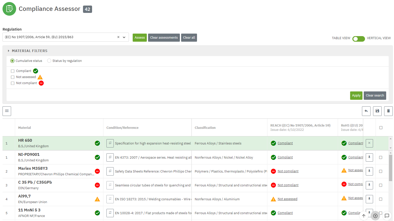Click the undo arrow icon above the table
The width and height of the screenshot is (394, 221).
coord(366,111)
